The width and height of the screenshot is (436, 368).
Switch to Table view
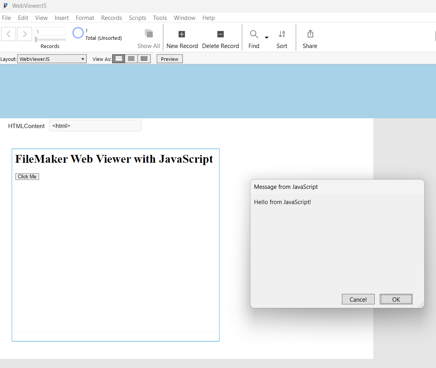(144, 59)
